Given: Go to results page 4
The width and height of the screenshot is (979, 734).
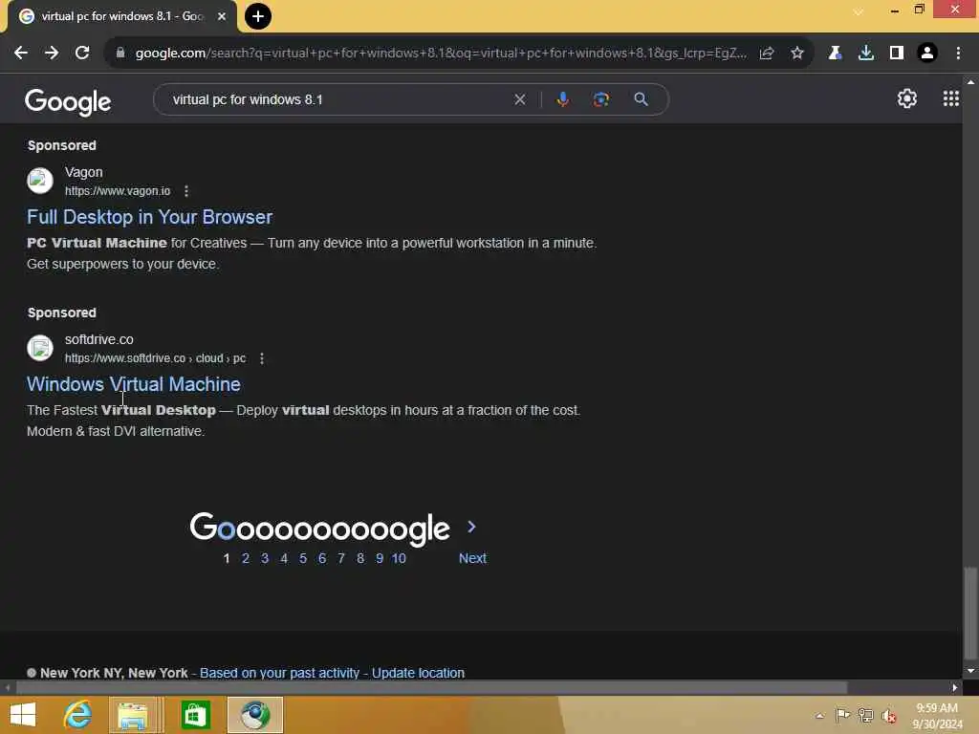Looking at the screenshot, I should [284, 558].
